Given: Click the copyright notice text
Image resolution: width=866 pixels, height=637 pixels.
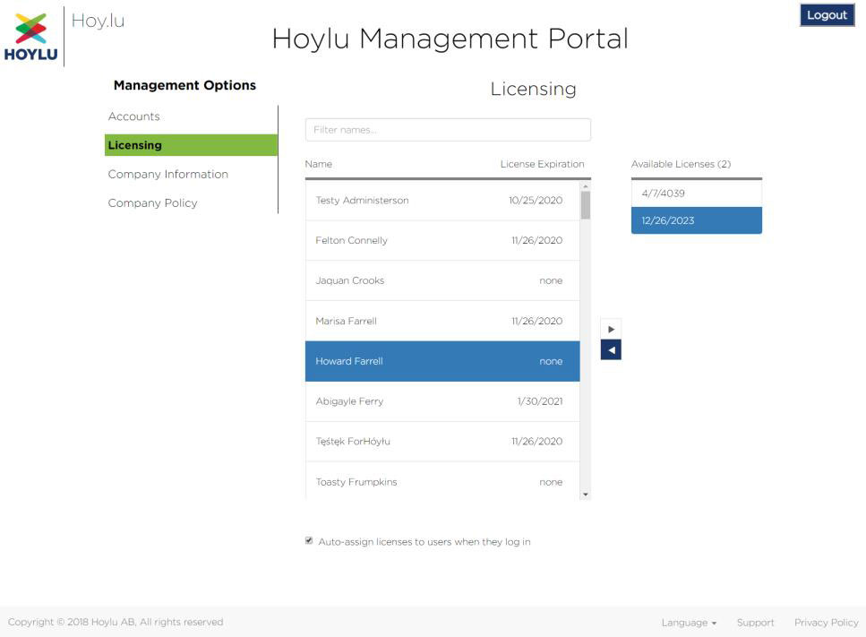Looking at the screenshot, I should [x=116, y=622].
